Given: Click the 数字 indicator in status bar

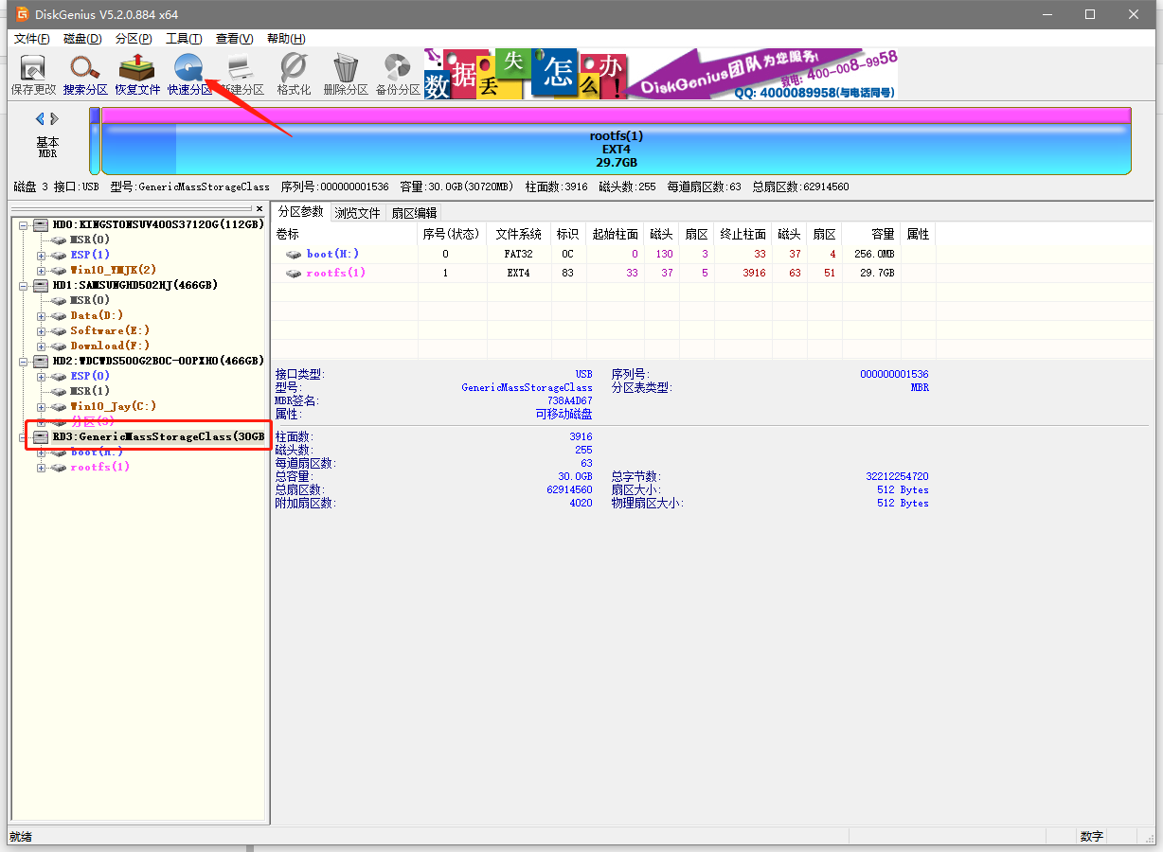Looking at the screenshot, I should [x=1091, y=837].
